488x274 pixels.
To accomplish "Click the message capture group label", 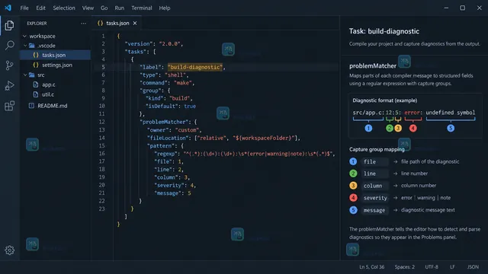I will pyautogui.click(x=374, y=210).
